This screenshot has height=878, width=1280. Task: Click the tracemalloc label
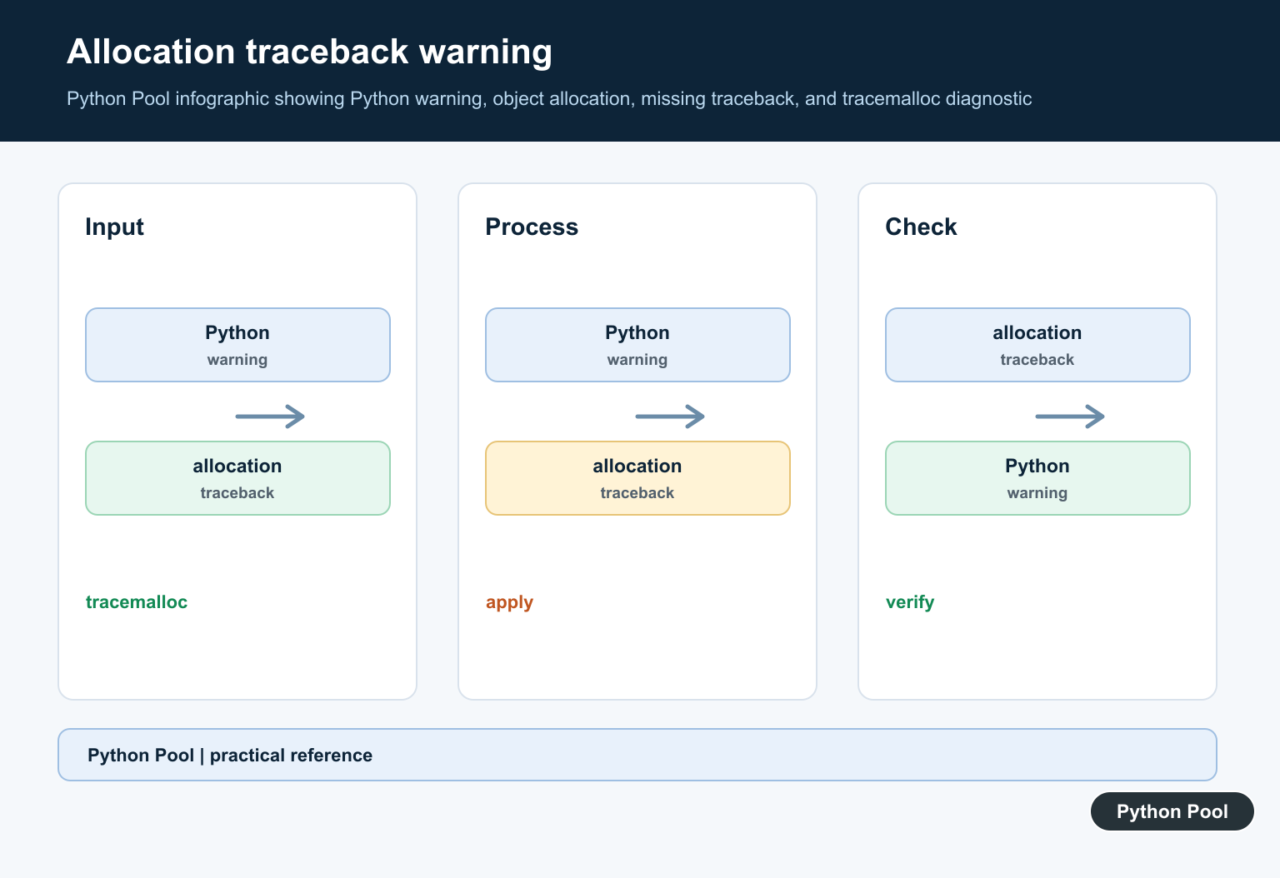pyautogui.click(x=137, y=601)
